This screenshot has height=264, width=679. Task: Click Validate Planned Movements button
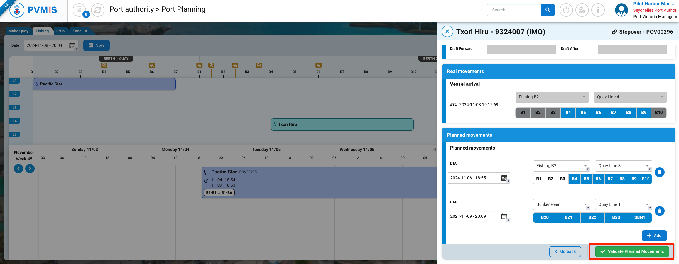click(x=632, y=251)
